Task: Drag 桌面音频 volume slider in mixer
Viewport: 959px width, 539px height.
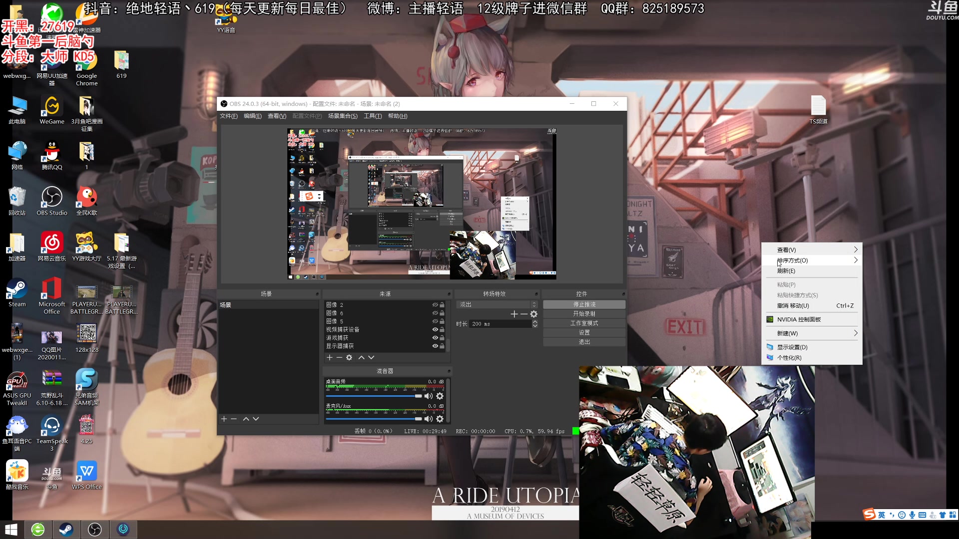Action: [x=417, y=396]
